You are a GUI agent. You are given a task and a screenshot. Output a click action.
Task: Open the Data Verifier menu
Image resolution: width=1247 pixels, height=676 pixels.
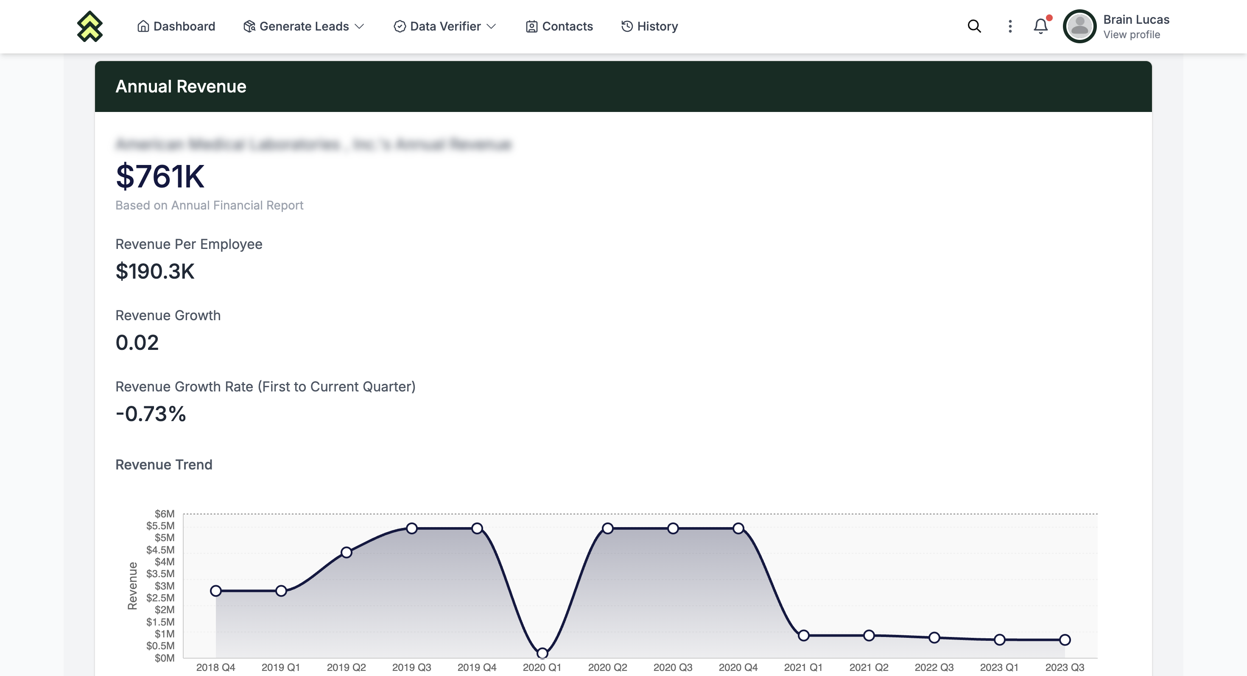click(445, 26)
